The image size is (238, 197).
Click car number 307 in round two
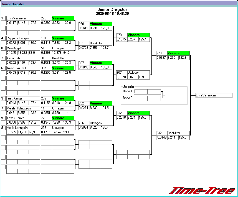84,63
